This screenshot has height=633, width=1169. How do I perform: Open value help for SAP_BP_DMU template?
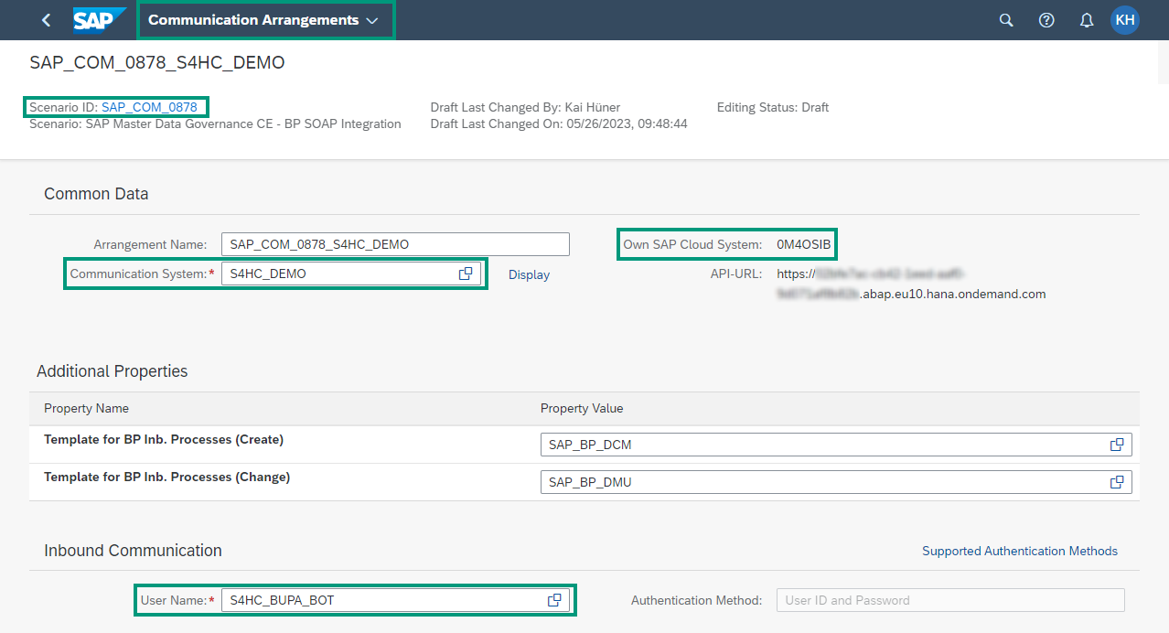click(x=1117, y=482)
